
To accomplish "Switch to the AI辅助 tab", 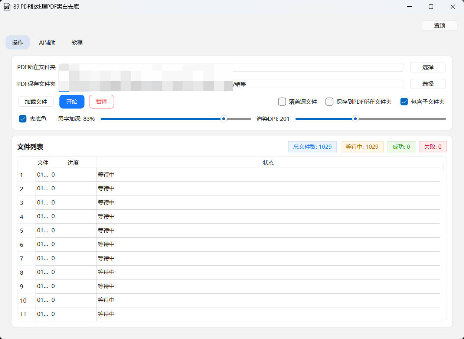I will [x=47, y=42].
